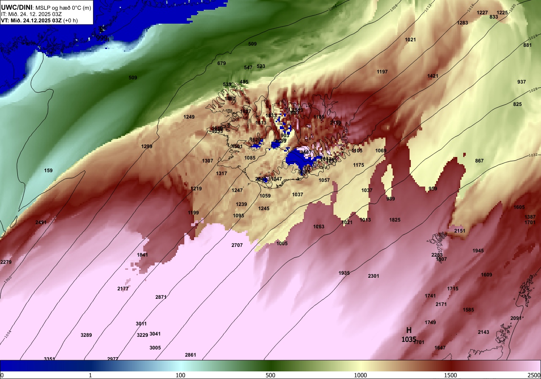The image size is (541, 379).
Task: Select the value 1935 on the map
Action: click(x=344, y=273)
